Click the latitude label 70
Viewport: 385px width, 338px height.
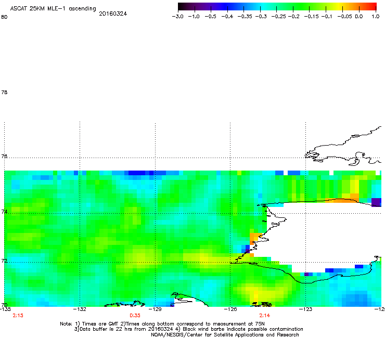coord(4,305)
